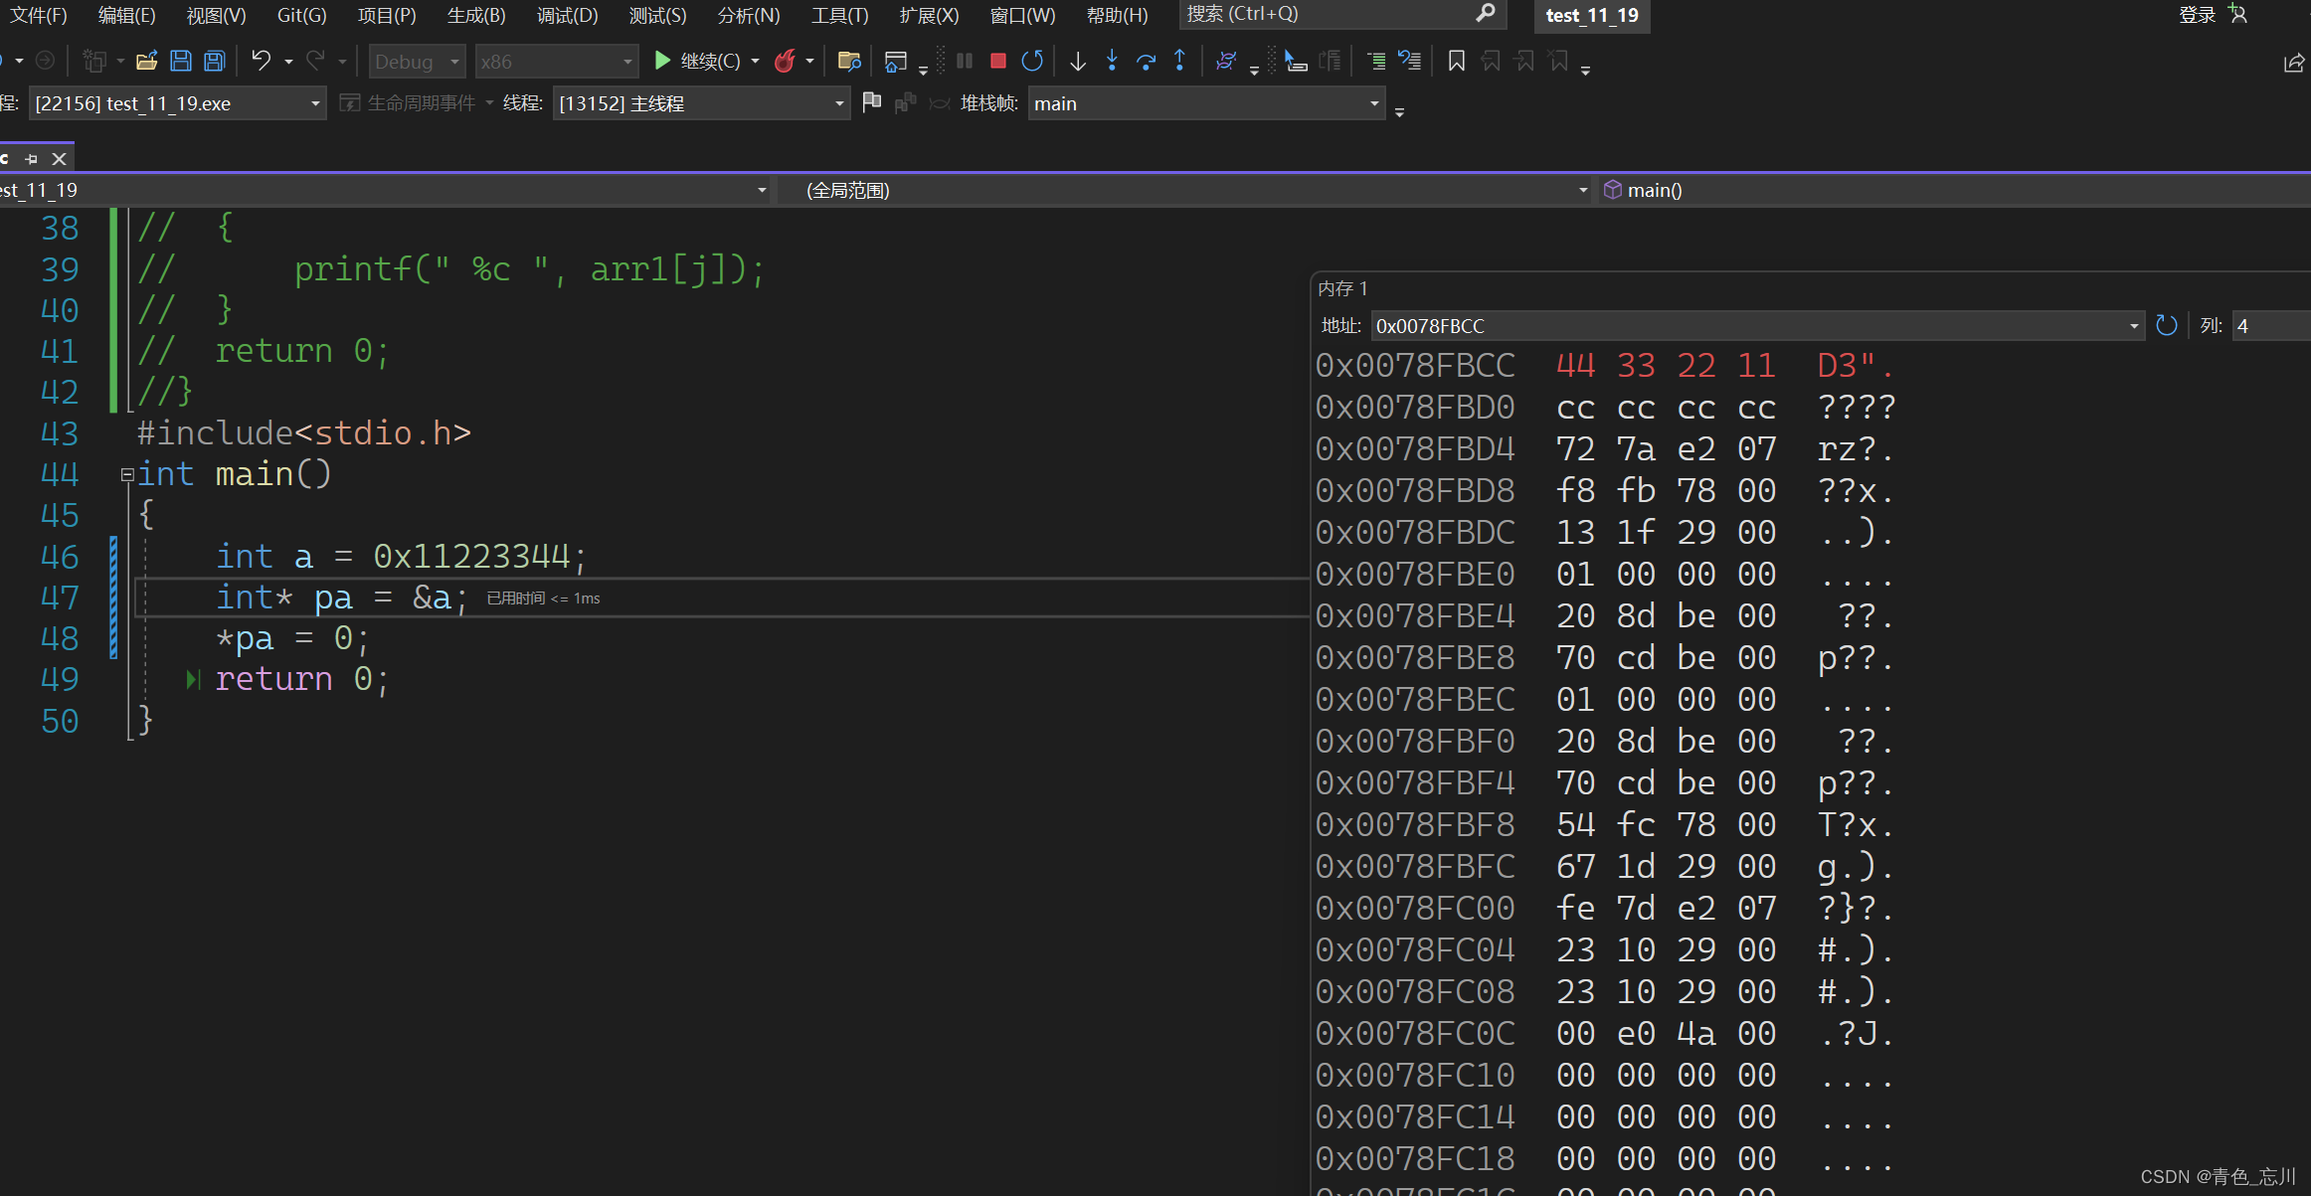This screenshot has height=1196, width=2311.
Task: Collapse the main() function outline
Action: [127, 475]
